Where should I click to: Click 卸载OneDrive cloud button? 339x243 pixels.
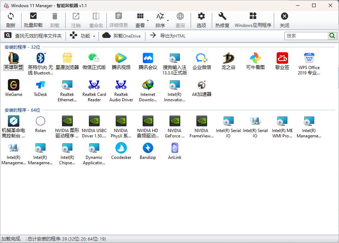click(x=121, y=36)
